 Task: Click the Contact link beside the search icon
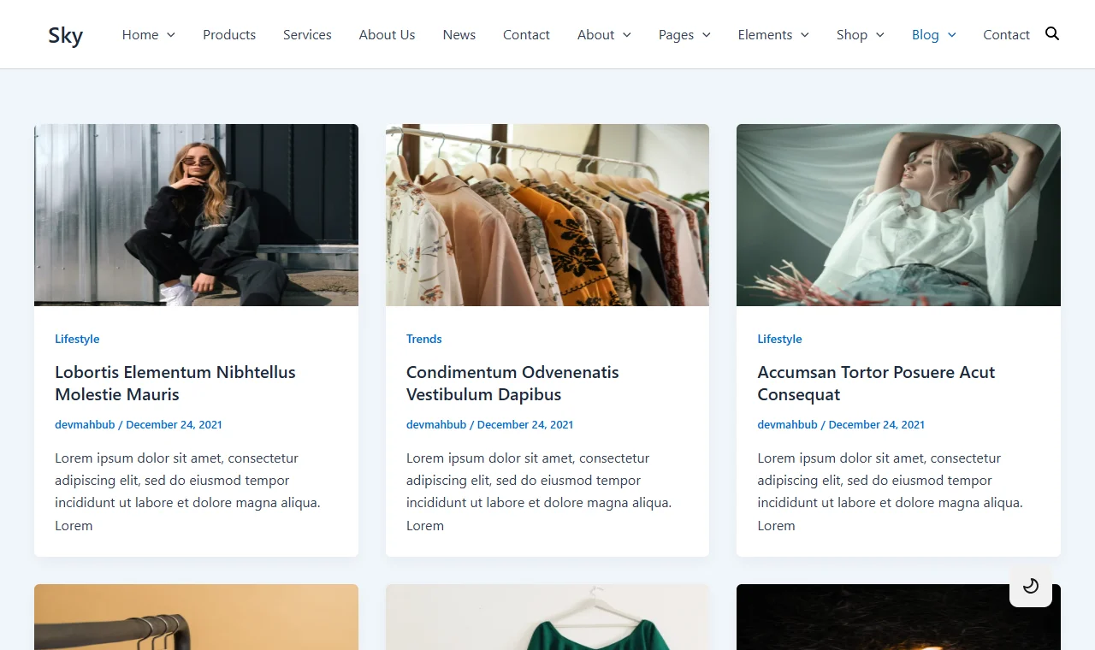click(x=1006, y=35)
